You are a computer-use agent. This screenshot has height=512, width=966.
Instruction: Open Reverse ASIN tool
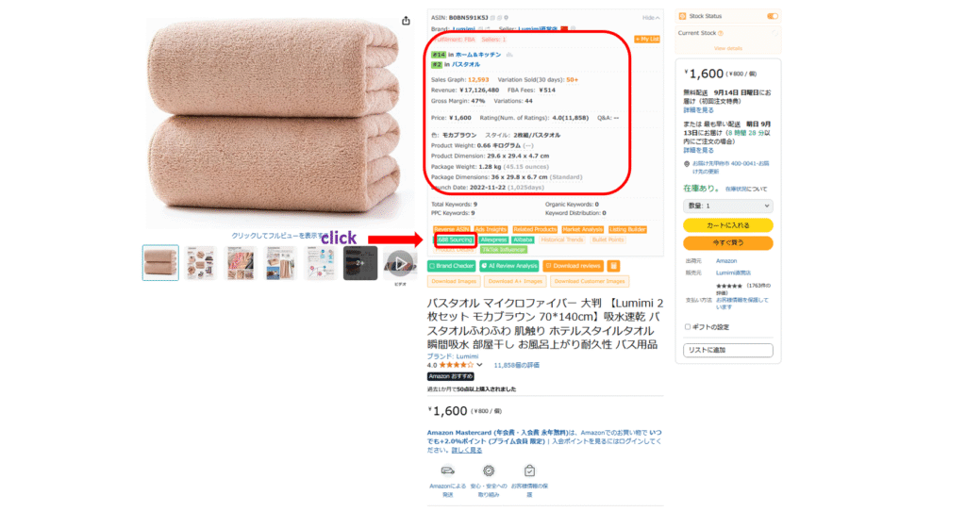tap(452, 229)
